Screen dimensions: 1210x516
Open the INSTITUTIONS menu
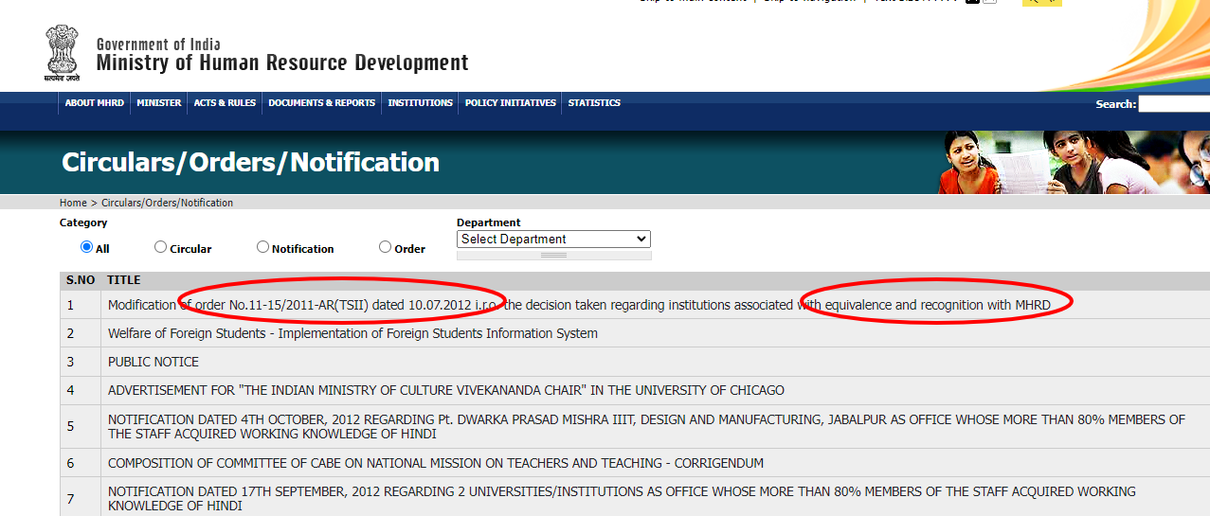[421, 103]
